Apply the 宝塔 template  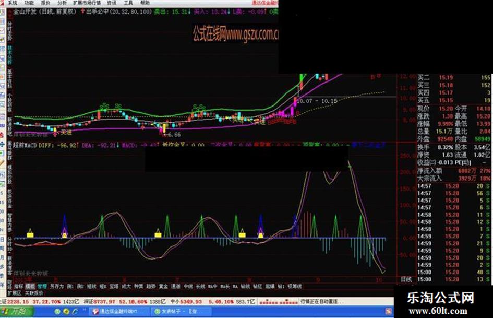click(114, 286)
